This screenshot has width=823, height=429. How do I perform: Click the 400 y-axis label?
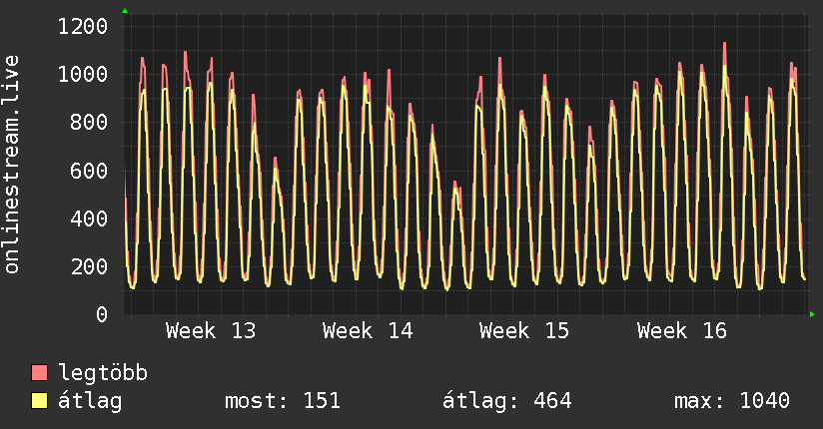(x=89, y=218)
